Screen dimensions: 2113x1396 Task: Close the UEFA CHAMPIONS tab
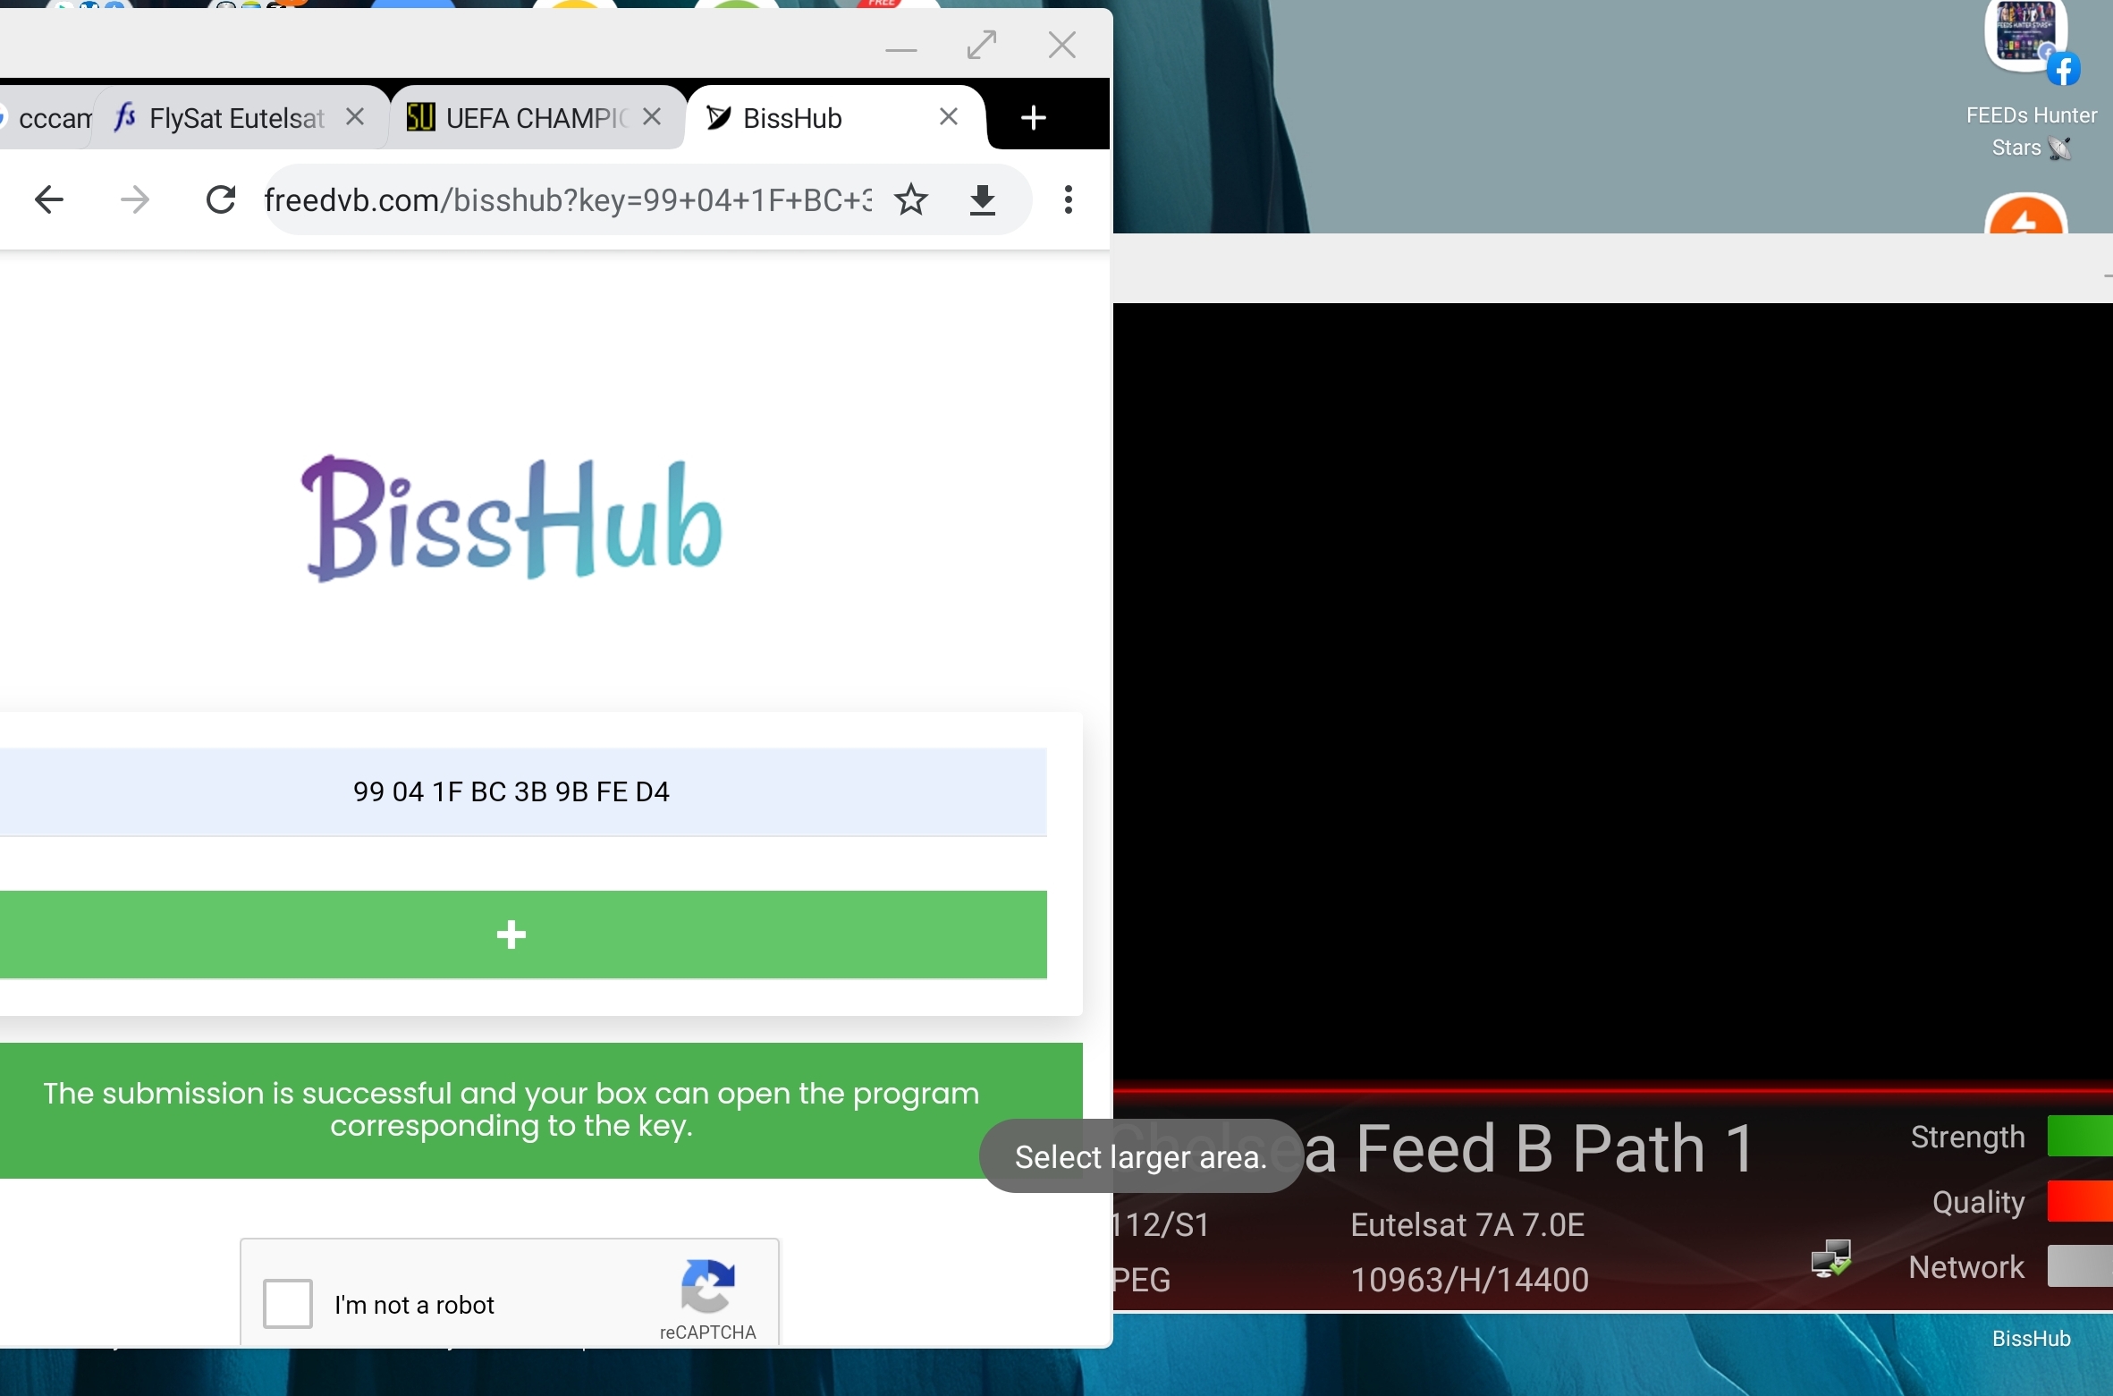652,117
